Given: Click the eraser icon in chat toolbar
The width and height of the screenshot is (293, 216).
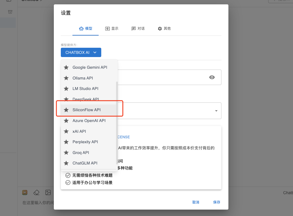Looking at the screenshot, I should click(36, 192).
